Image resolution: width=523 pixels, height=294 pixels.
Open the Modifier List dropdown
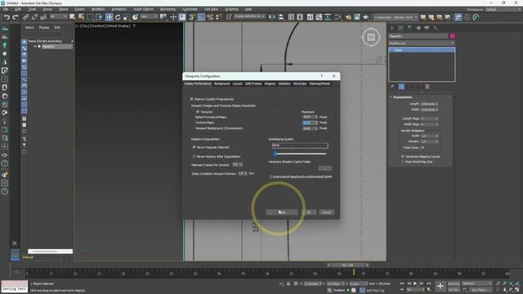click(x=422, y=43)
